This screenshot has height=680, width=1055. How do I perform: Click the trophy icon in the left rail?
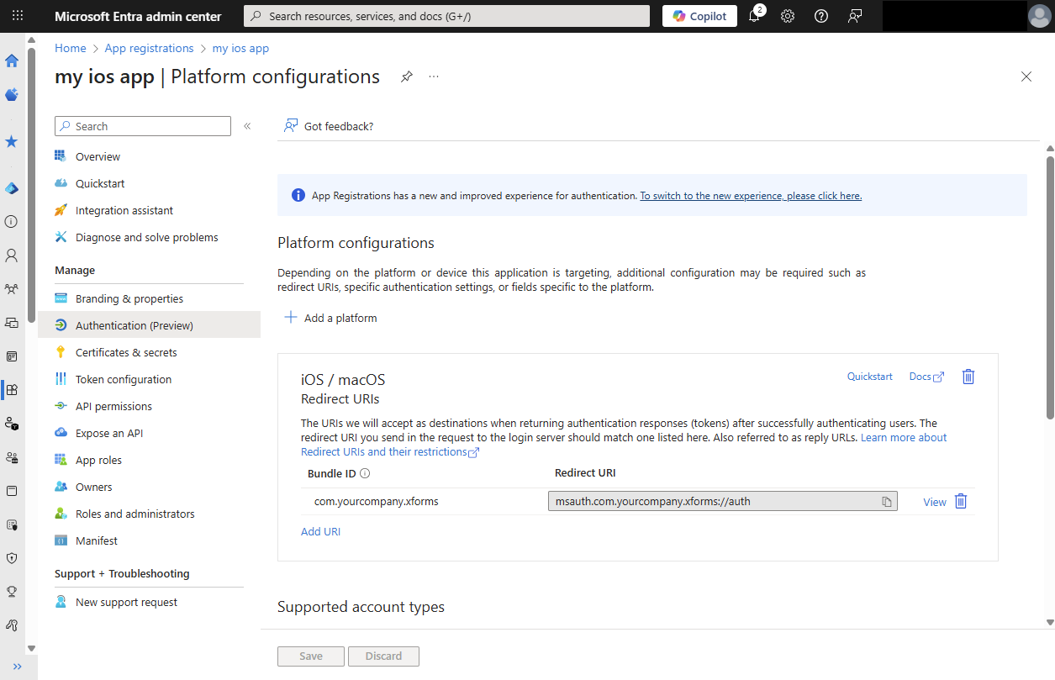(x=12, y=591)
